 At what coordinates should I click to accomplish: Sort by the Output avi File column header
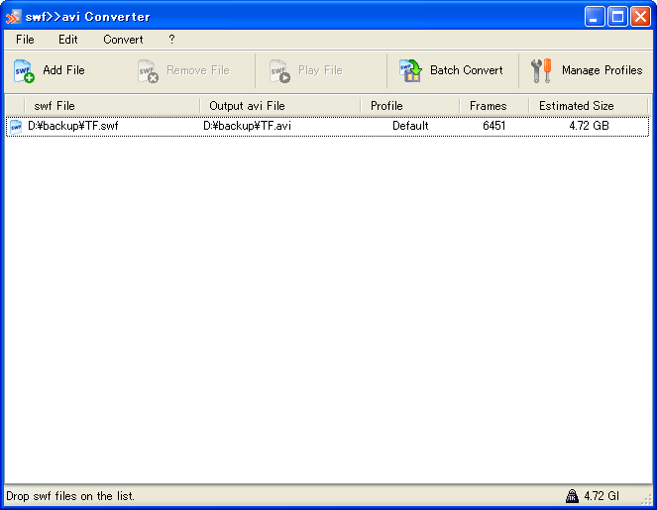[280, 106]
